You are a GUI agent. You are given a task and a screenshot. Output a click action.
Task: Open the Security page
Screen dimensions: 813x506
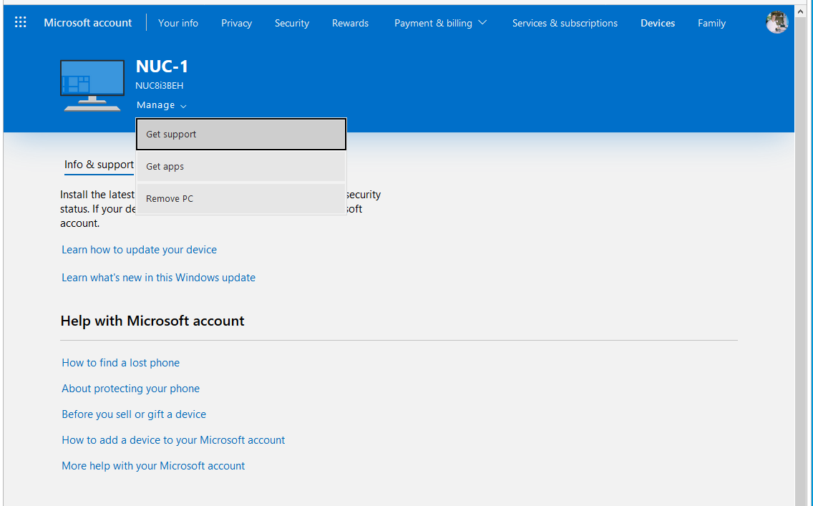292,24
